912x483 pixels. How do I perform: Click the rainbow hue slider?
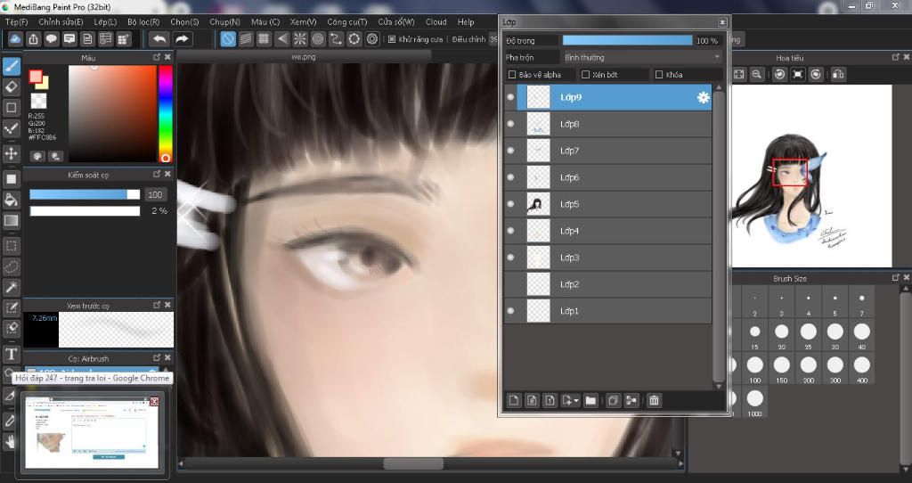[166, 113]
